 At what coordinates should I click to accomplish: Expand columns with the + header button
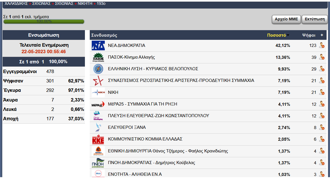coord(322,35)
